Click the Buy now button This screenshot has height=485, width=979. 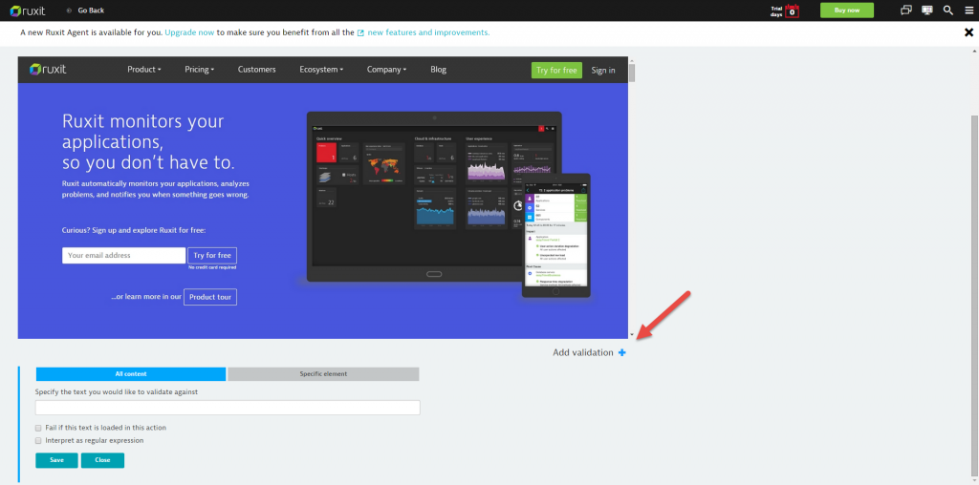pos(847,11)
